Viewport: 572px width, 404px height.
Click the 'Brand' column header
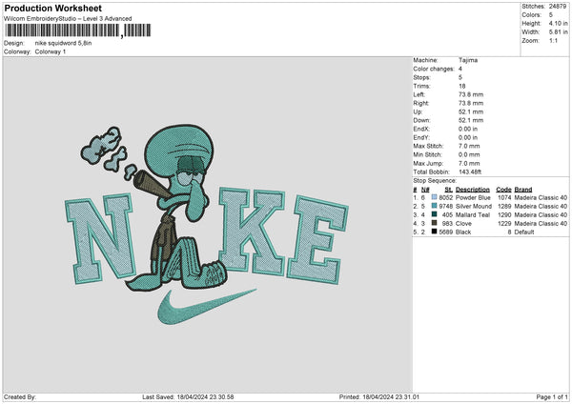coord(523,190)
